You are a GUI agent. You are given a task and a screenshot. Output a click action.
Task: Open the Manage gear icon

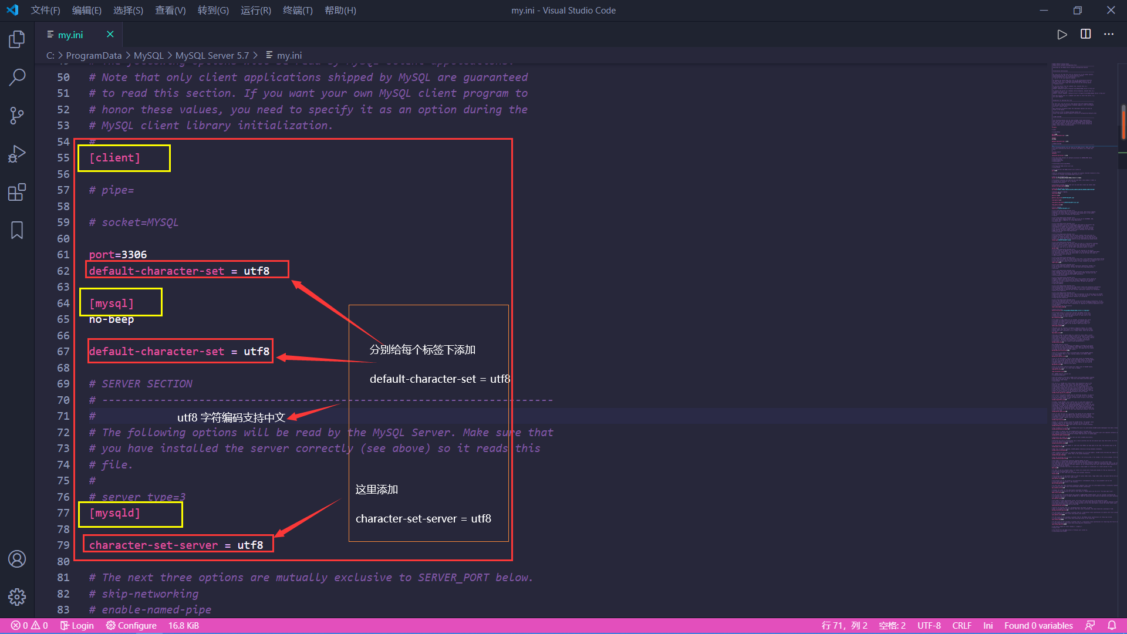pyautogui.click(x=17, y=597)
